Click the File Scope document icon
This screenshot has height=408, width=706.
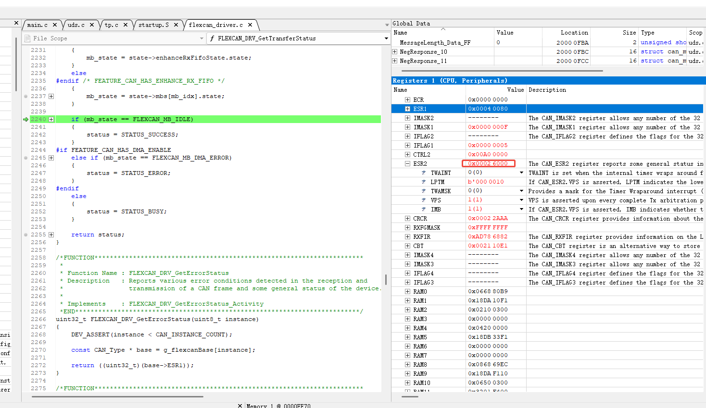point(27,38)
